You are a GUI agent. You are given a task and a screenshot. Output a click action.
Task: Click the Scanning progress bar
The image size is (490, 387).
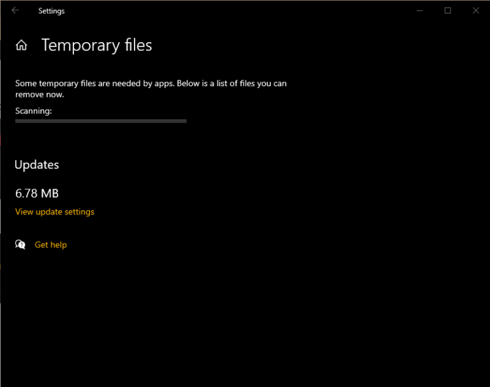coord(101,121)
